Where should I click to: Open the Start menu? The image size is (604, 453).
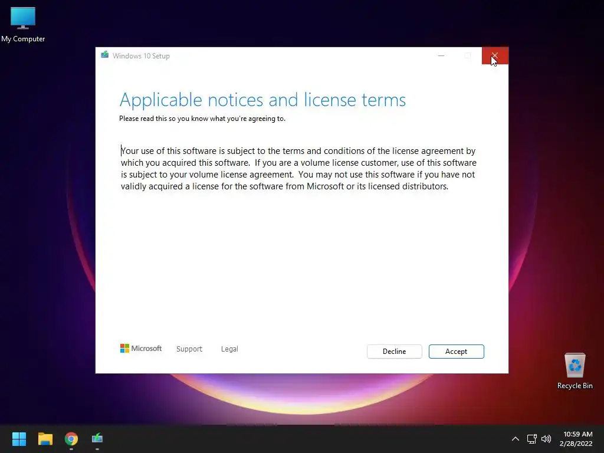(x=19, y=439)
